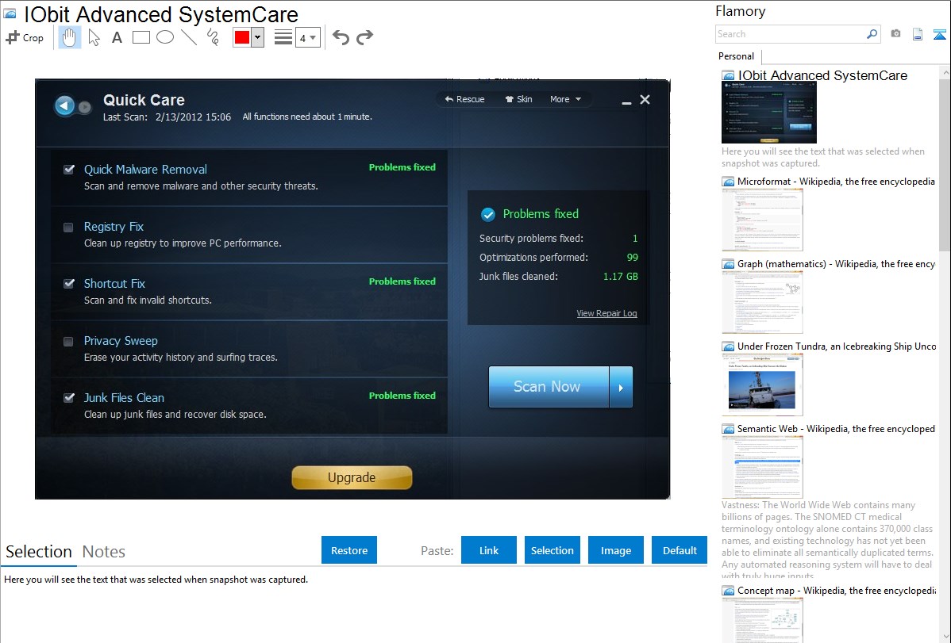Screen dimensions: 951x643
Task: Select the arrow pointer tool
Action: tap(94, 37)
